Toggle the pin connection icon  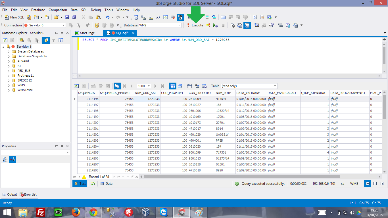click(87, 25)
